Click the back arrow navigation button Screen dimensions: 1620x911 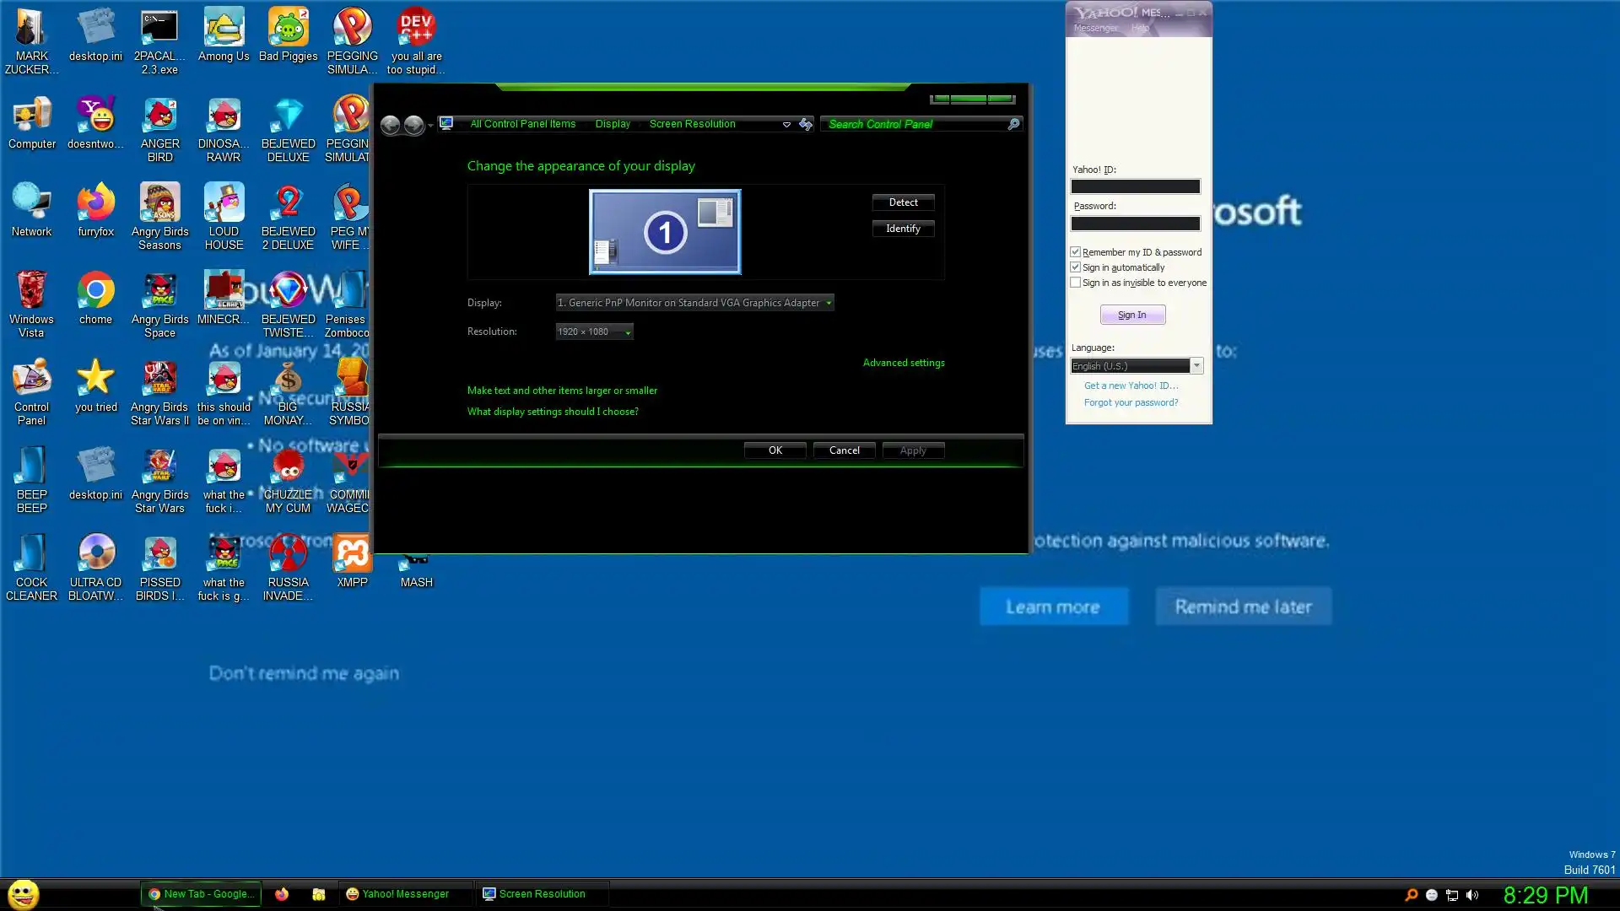click(x=390, y=125)
